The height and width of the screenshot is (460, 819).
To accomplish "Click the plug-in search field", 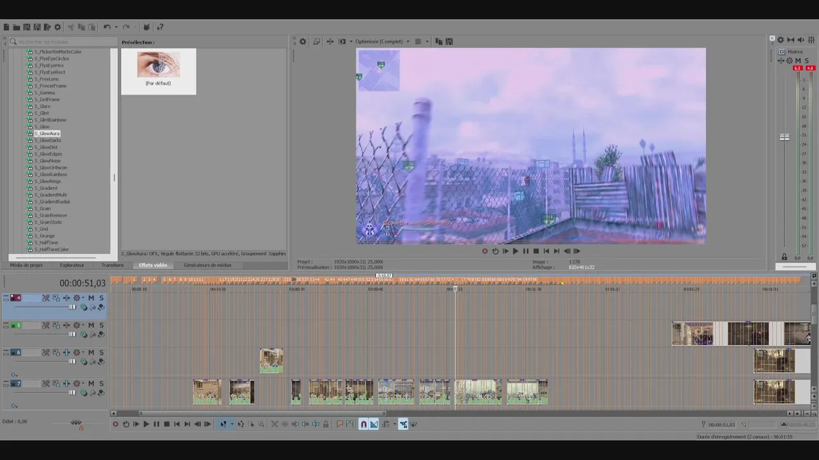I will pos(63,42).
